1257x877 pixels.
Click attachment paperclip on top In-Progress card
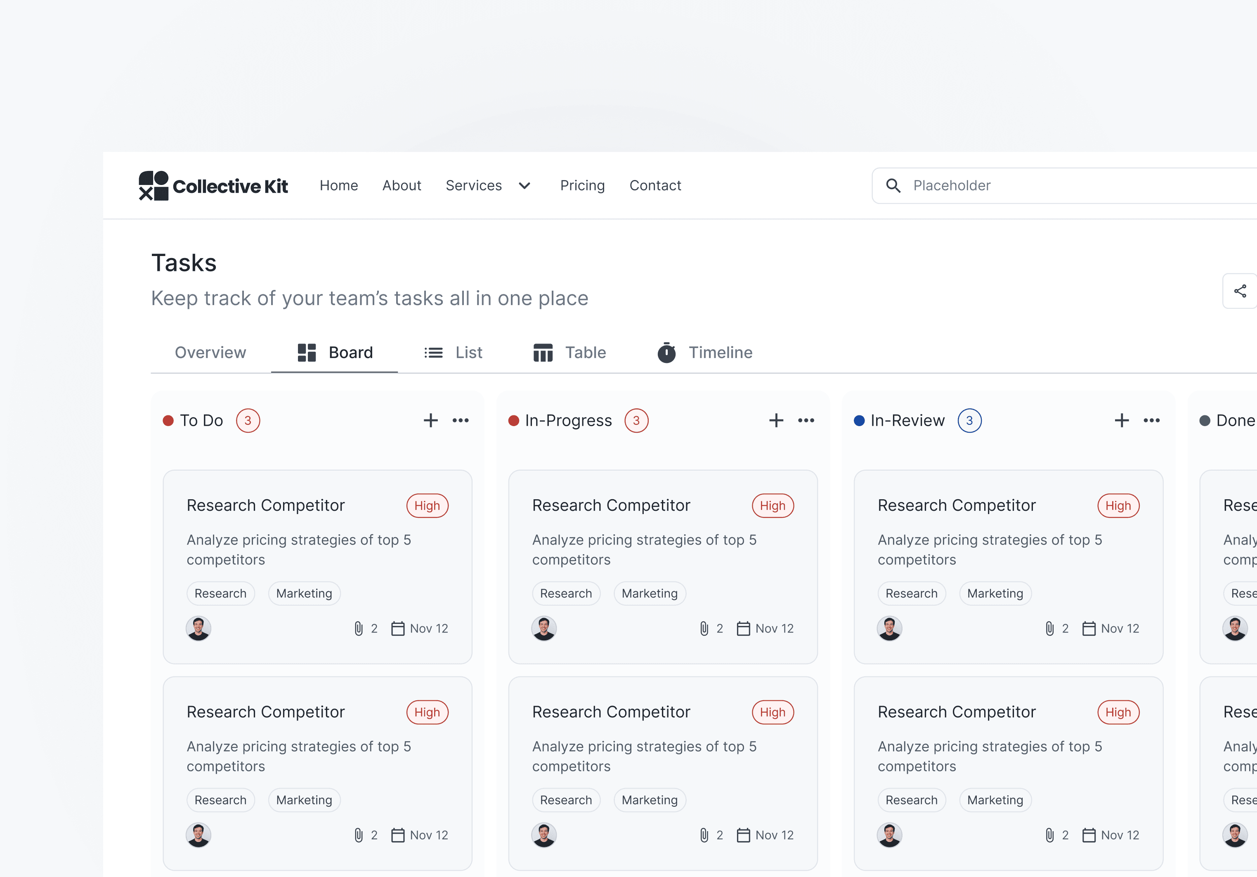pos(704,629)
